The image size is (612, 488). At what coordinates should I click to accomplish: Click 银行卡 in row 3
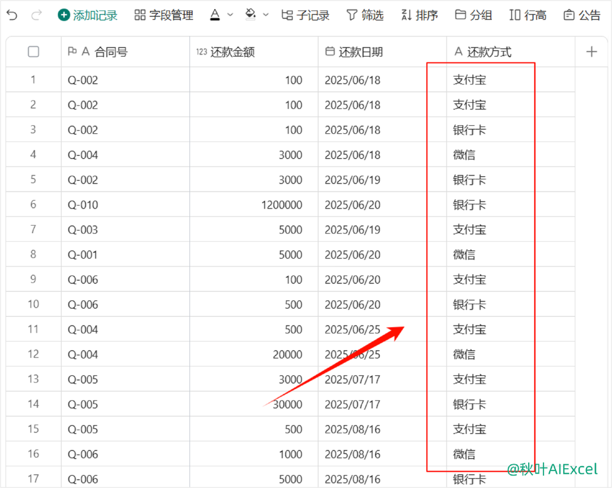[511, 130]
